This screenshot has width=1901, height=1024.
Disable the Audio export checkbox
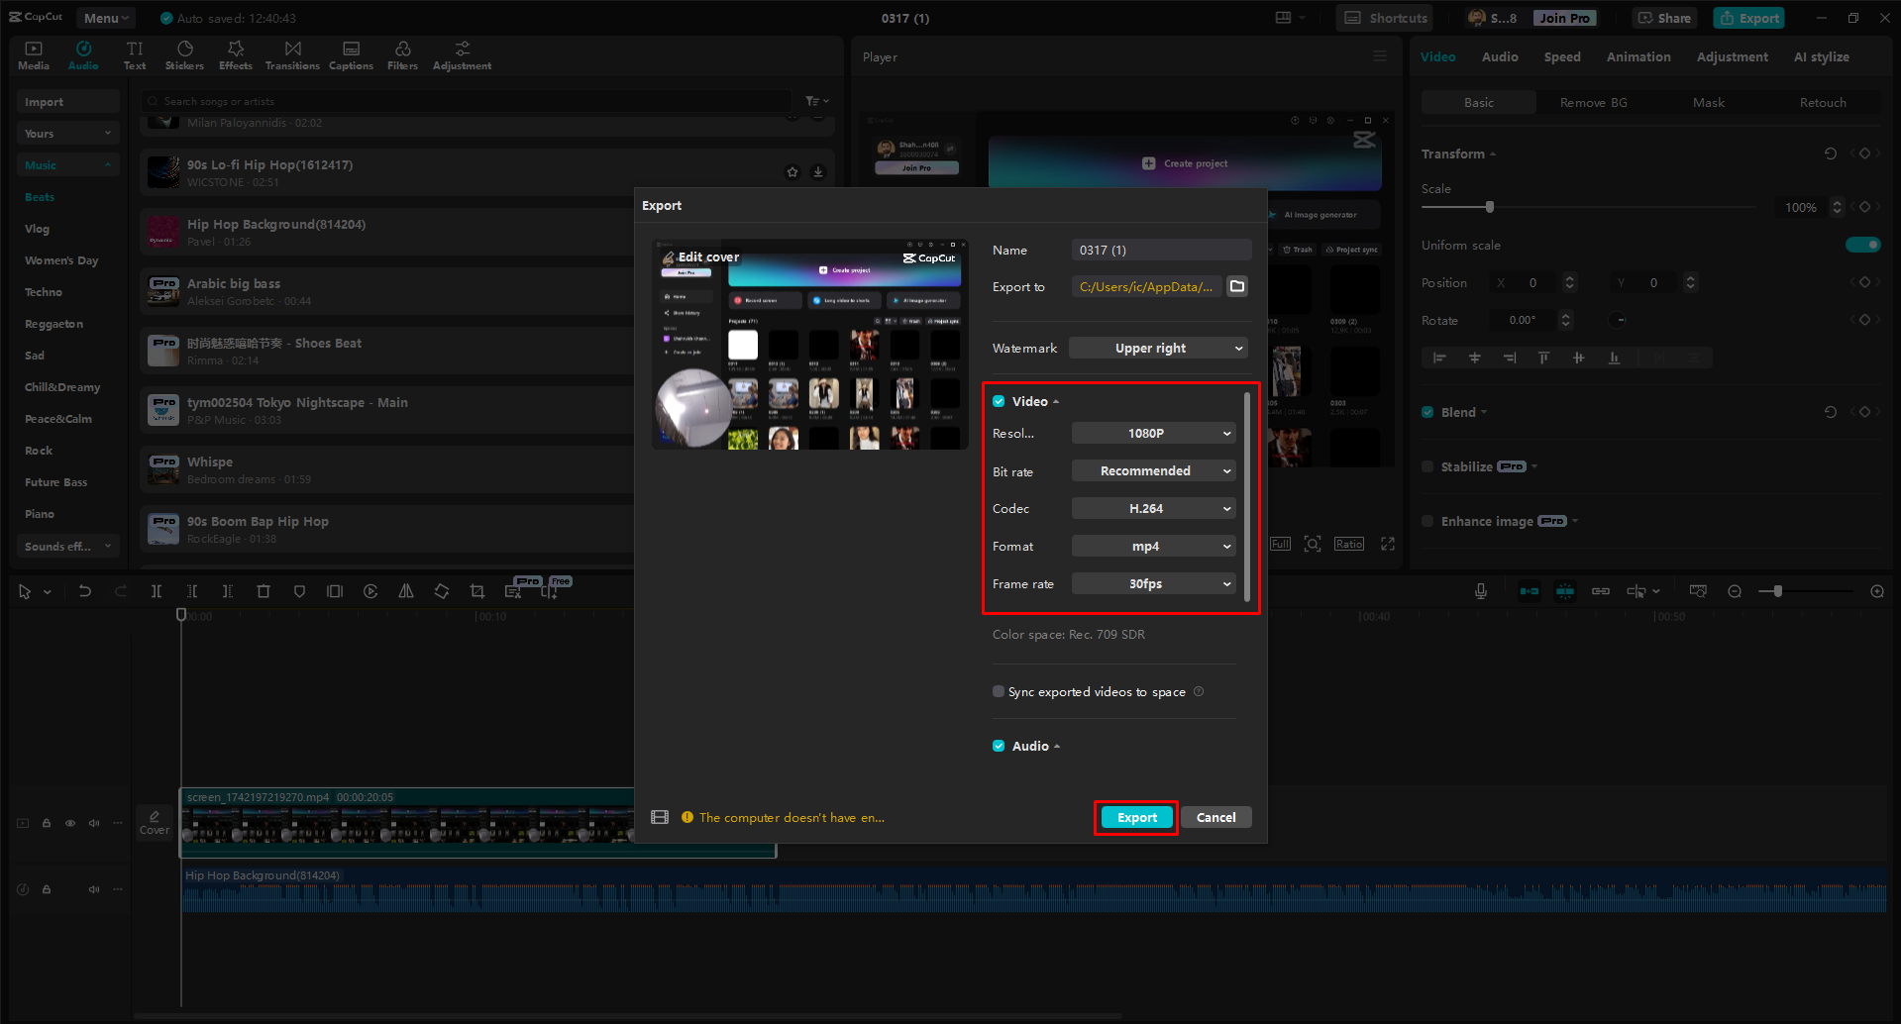click(x=999, y=746)
